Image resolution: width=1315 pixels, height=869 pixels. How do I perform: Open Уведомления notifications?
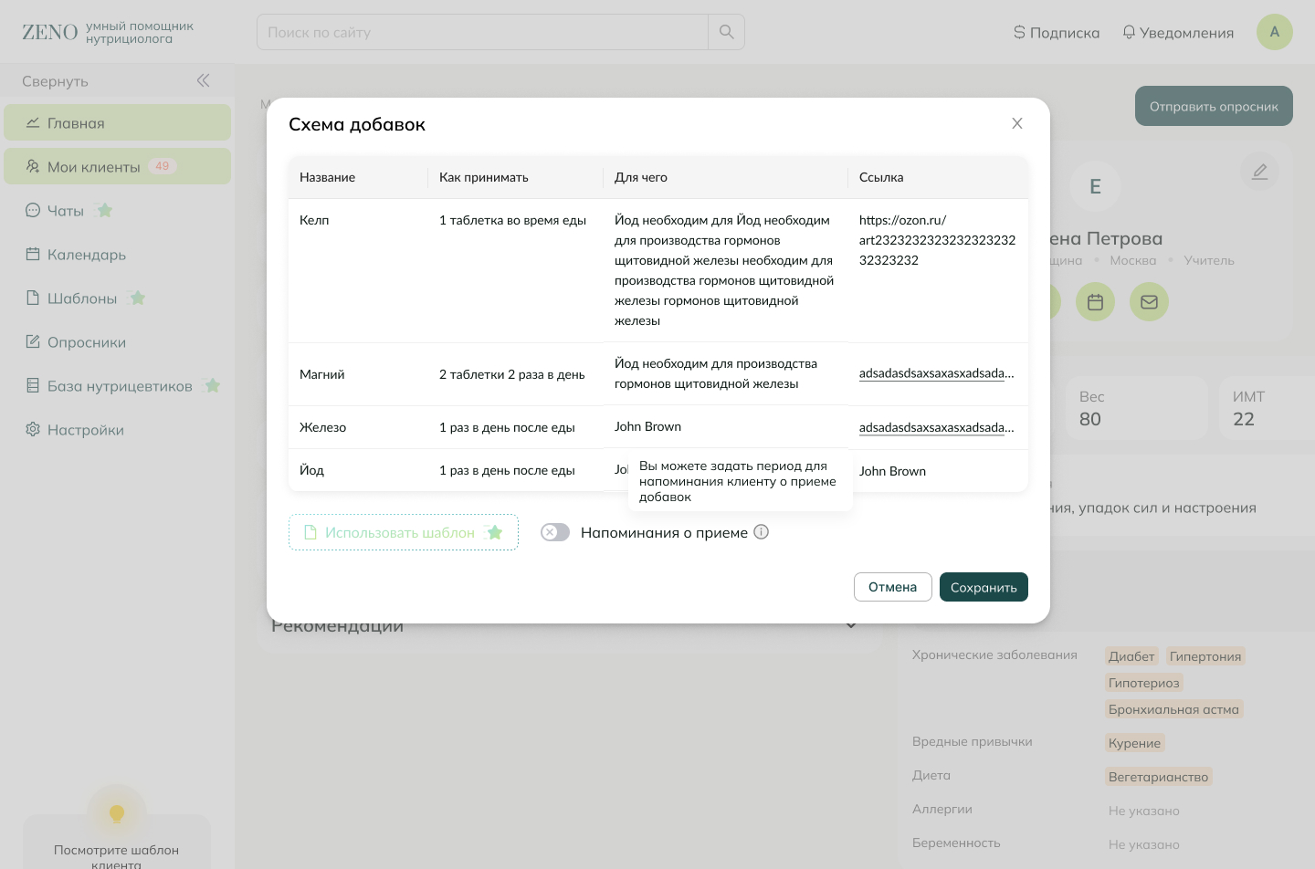coord(1178,33)
